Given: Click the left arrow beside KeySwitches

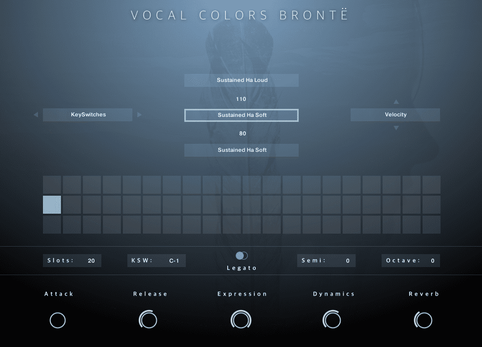Looking at the screenshot, I should 36,115.
